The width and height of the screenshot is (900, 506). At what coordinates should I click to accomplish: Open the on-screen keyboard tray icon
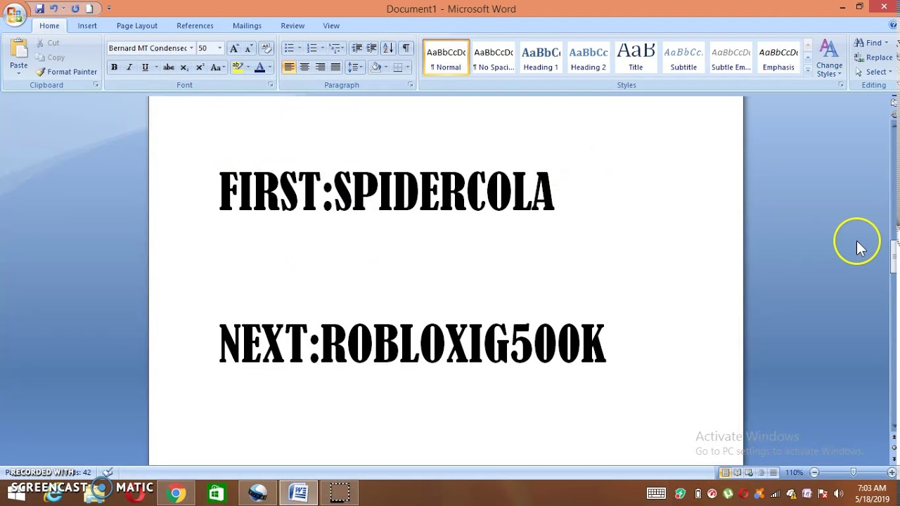[x=656, y=493]
